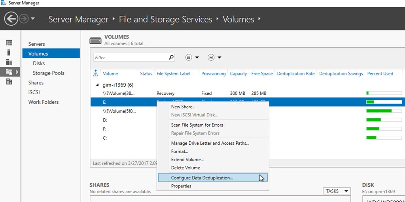Sort by the Volume column header
The height and width of the screenshot is (202, 405).
[x=110, y=74]
